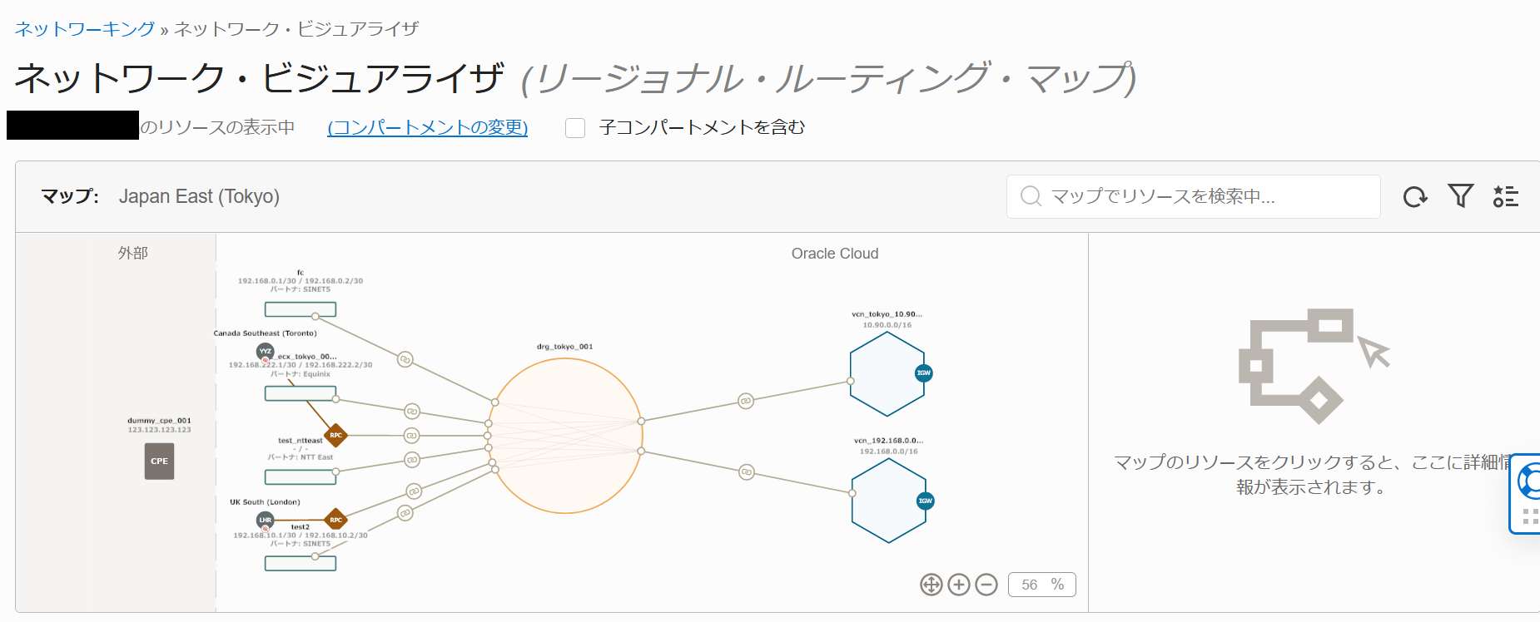The width and height of the screenshot is (1540, 622).
Task: Select the IGW on vcn_192.168.0.0 hexagon
Action: click(x=925, y=501)
